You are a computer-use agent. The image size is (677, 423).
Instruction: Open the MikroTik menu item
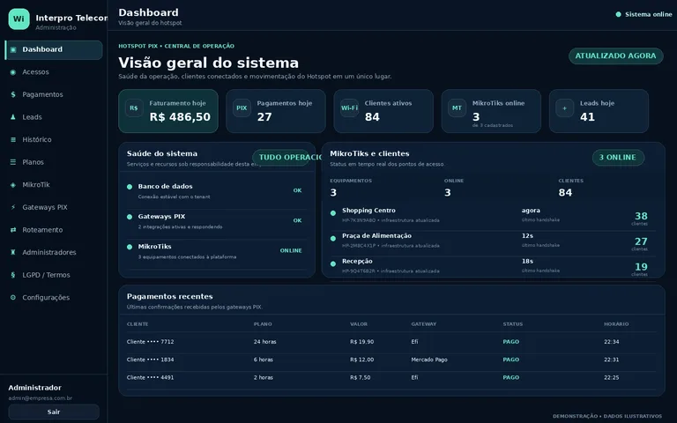pyautogui.click(x=54, y=185)
